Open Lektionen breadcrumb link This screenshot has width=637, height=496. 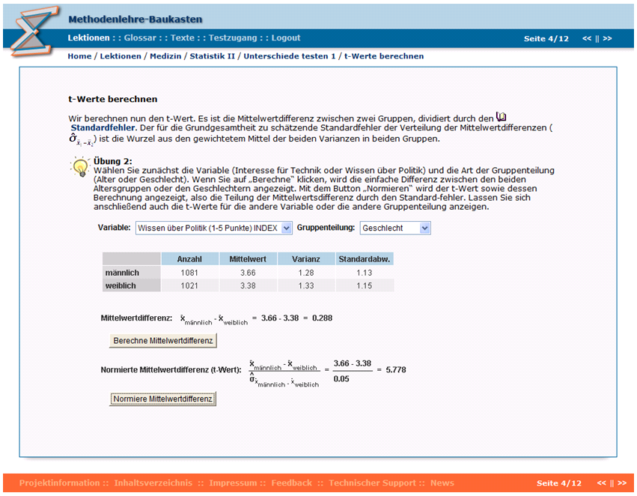click(121, 56)
